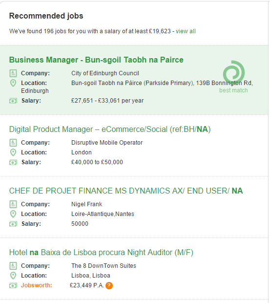Click company icon for City of Edinburgh Council
Viewport: 270px width, 303px height.
click(x=13, y=73)
